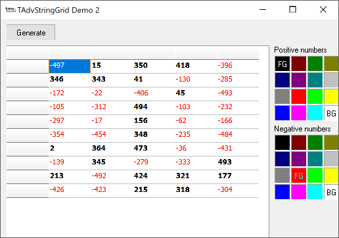The image size is (339, 238).
Task: Select grid cell with value -426
Action: coord(70,191)
